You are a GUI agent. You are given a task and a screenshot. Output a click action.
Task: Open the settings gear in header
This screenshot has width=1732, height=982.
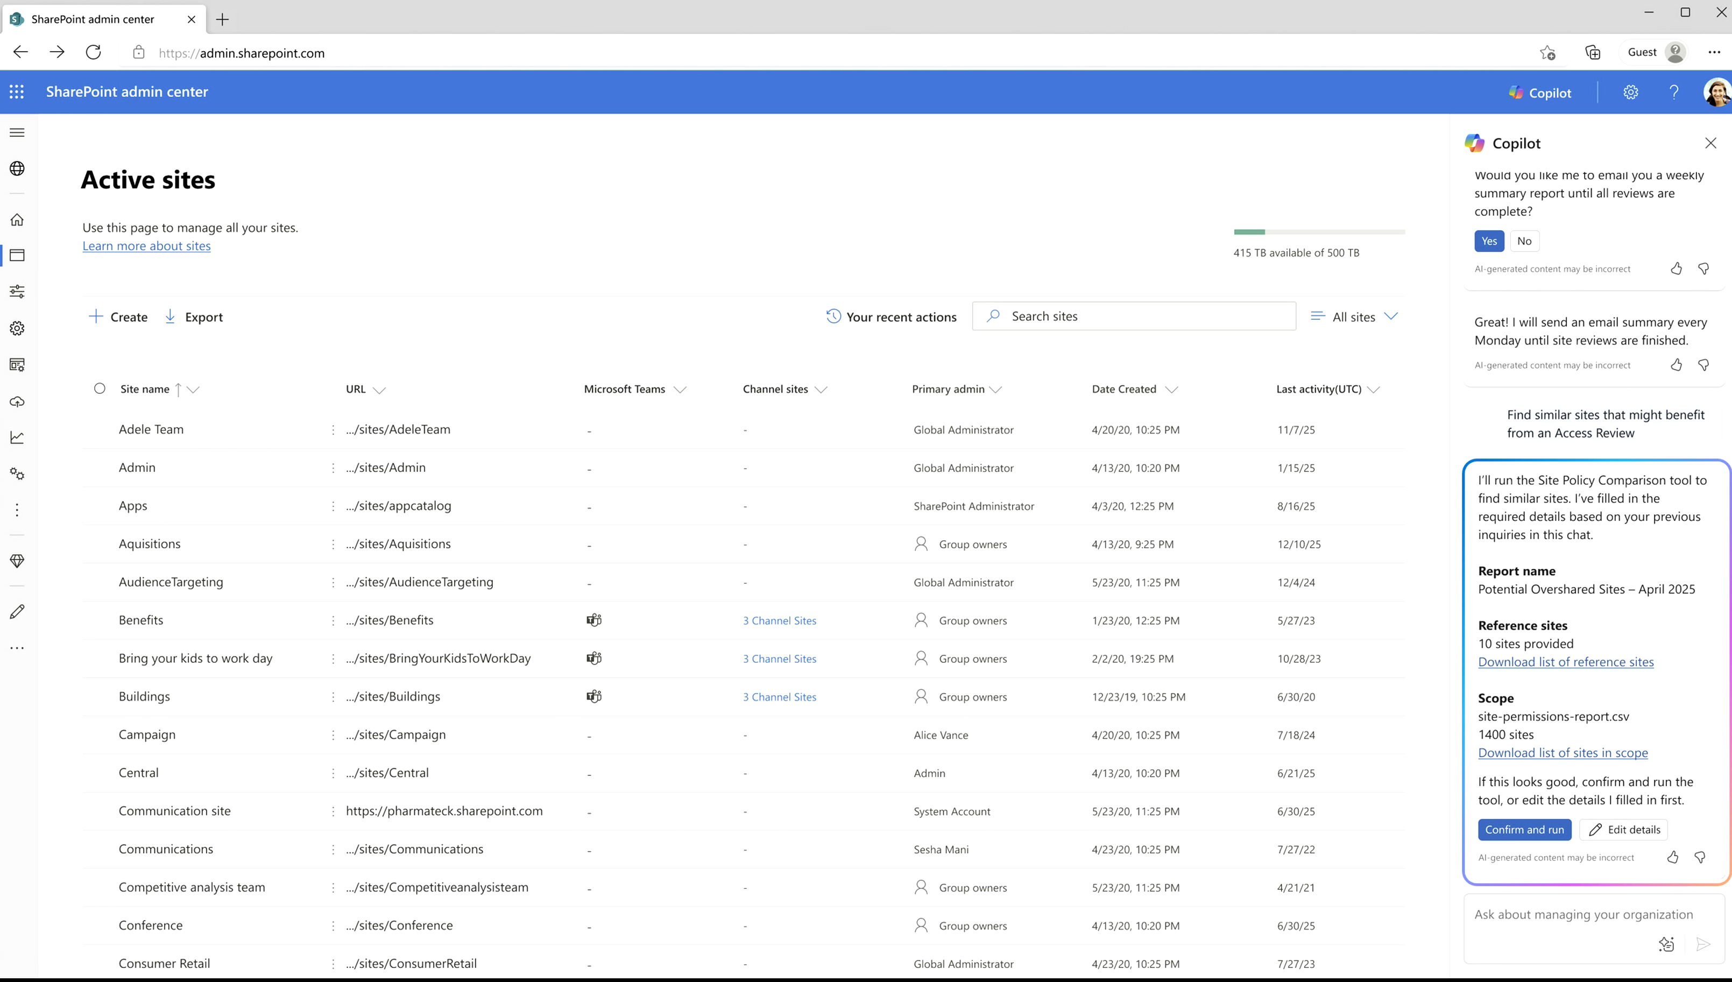[1630, 91]
